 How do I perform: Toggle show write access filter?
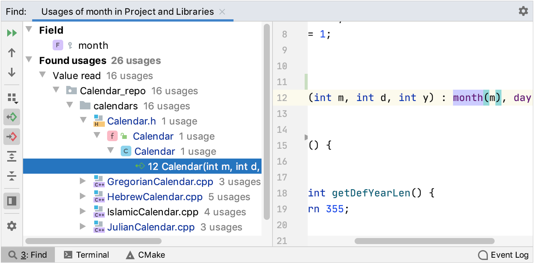click(x=12, y=137)
